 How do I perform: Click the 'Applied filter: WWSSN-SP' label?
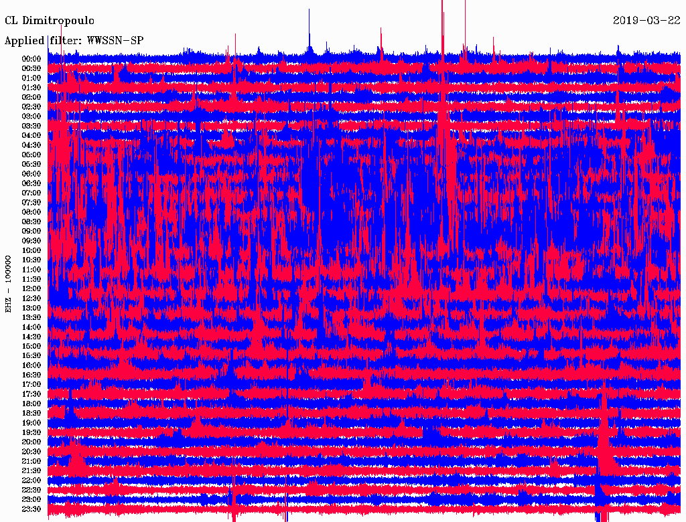pos(74,41)
